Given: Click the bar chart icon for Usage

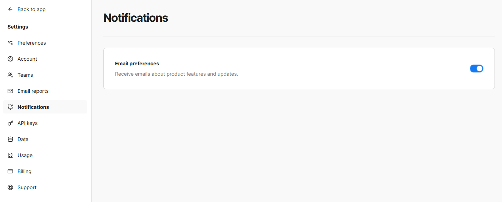Looking at the screenshot, I should pos(10,155).
